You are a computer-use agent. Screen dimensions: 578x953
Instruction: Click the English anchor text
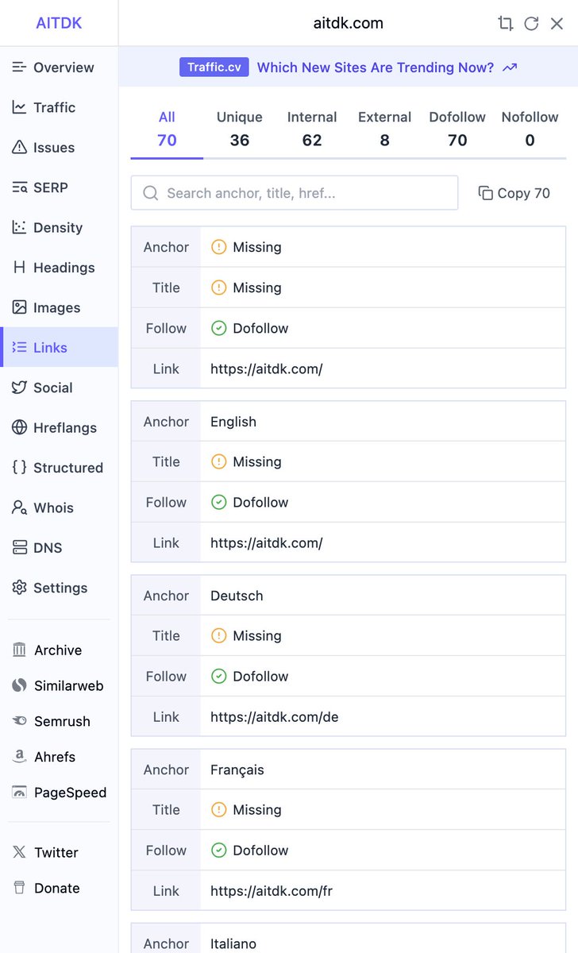[x=233, y=422]
